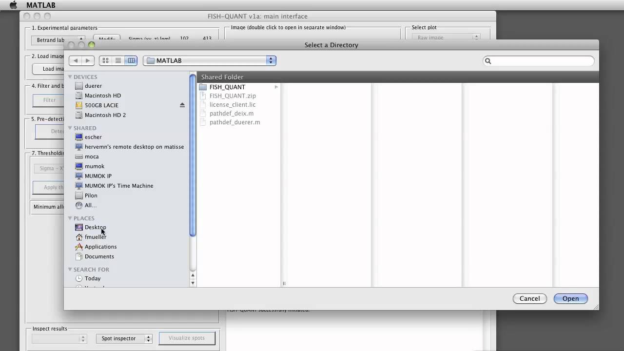Open Inspect results empty dropdown

[x=59, y=338]
